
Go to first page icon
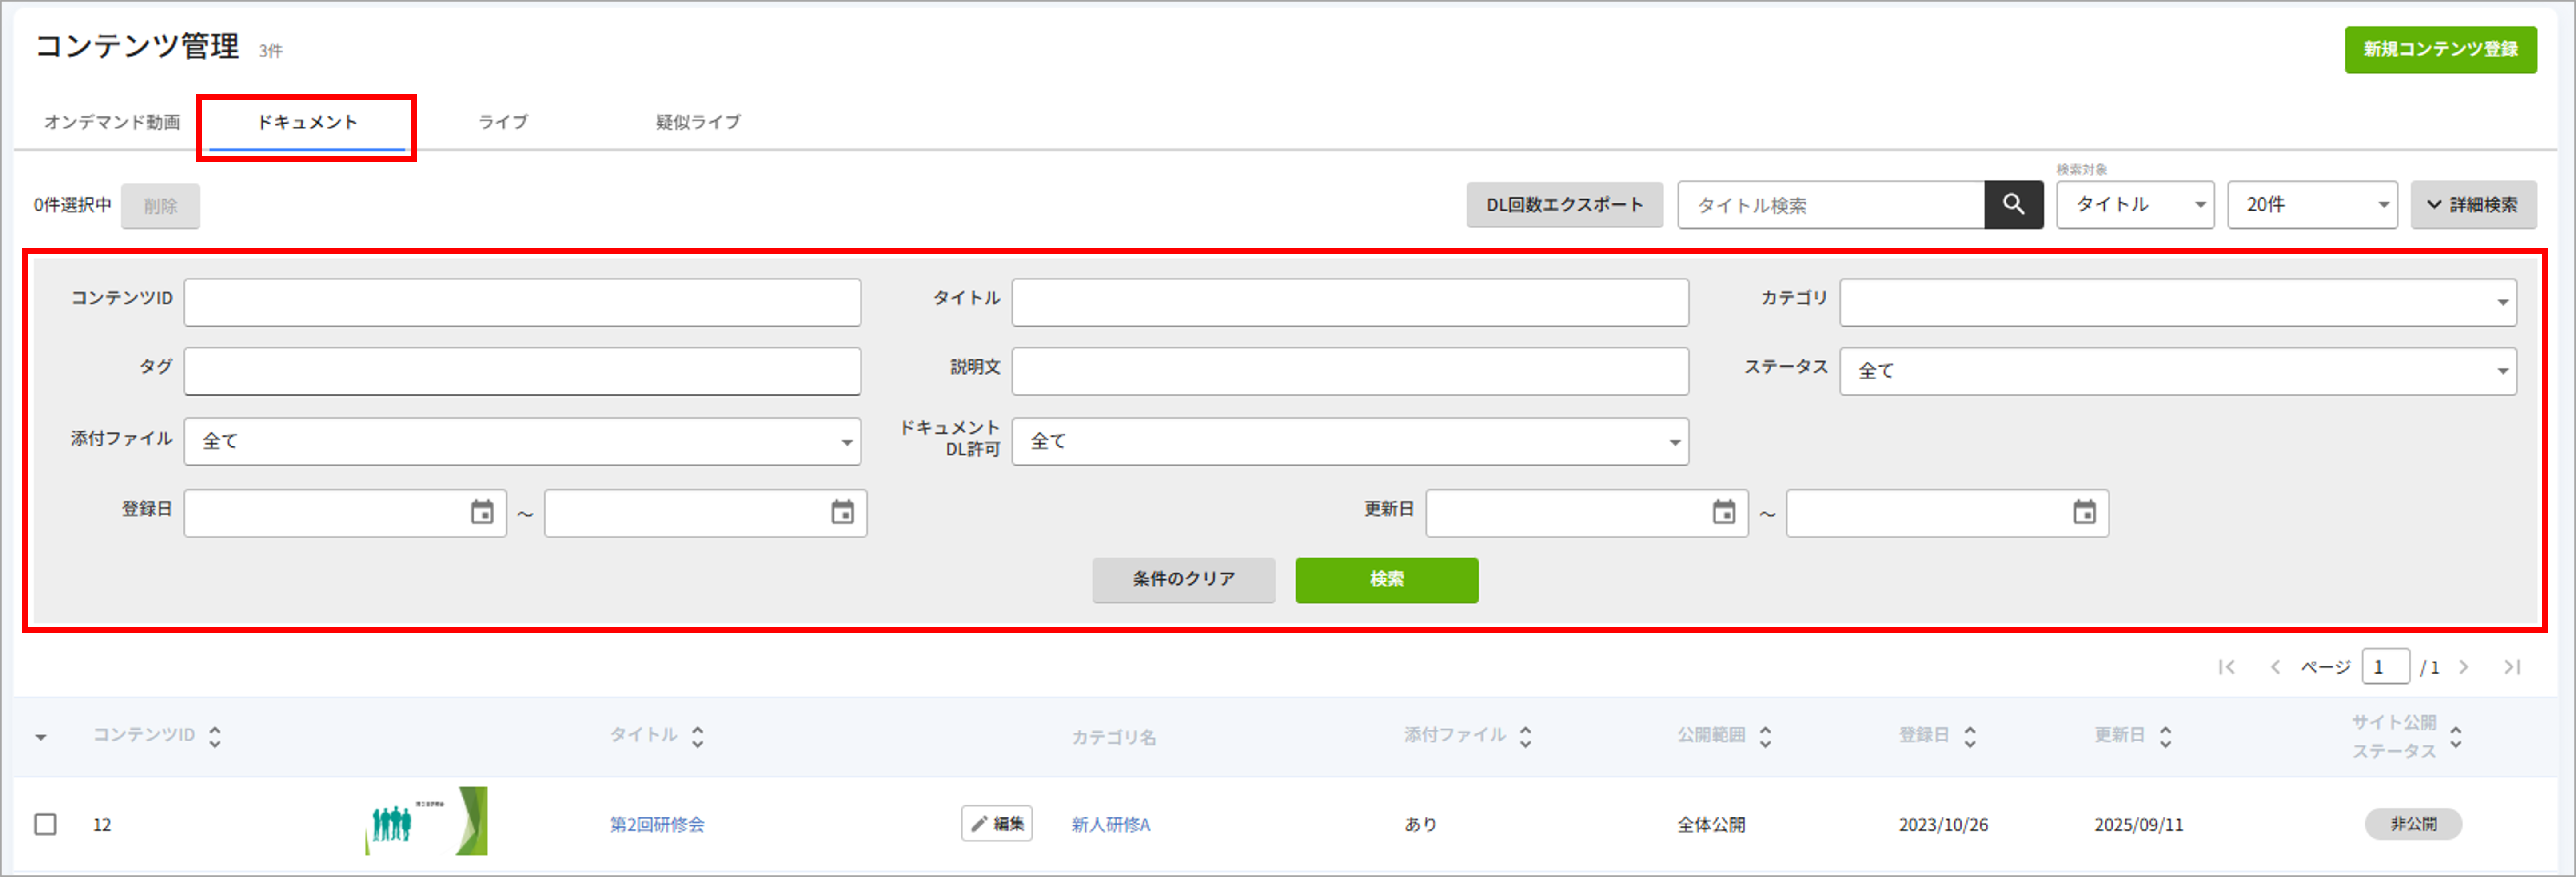(x=2226, y=667)
